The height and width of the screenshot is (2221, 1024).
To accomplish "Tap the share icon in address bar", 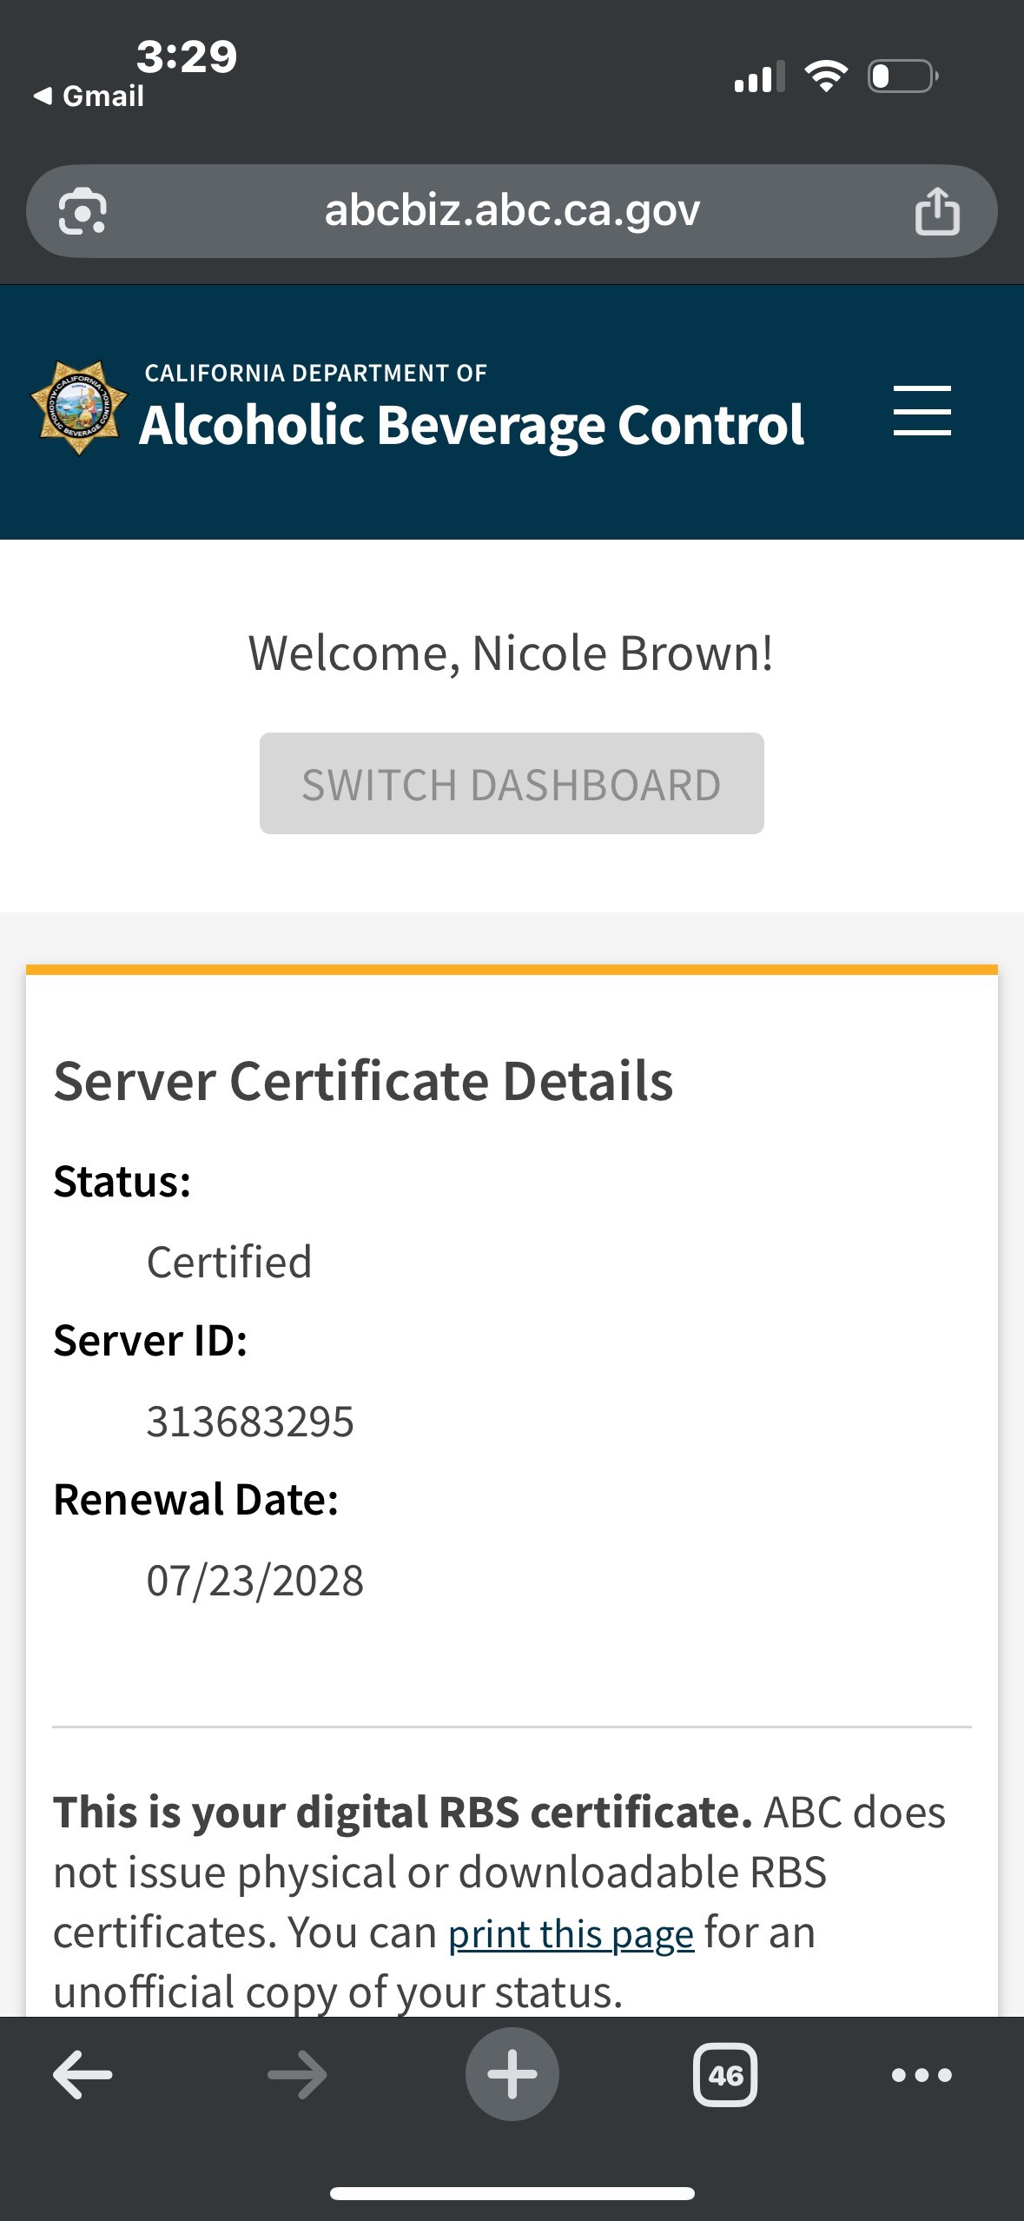I will coord(937,211).
